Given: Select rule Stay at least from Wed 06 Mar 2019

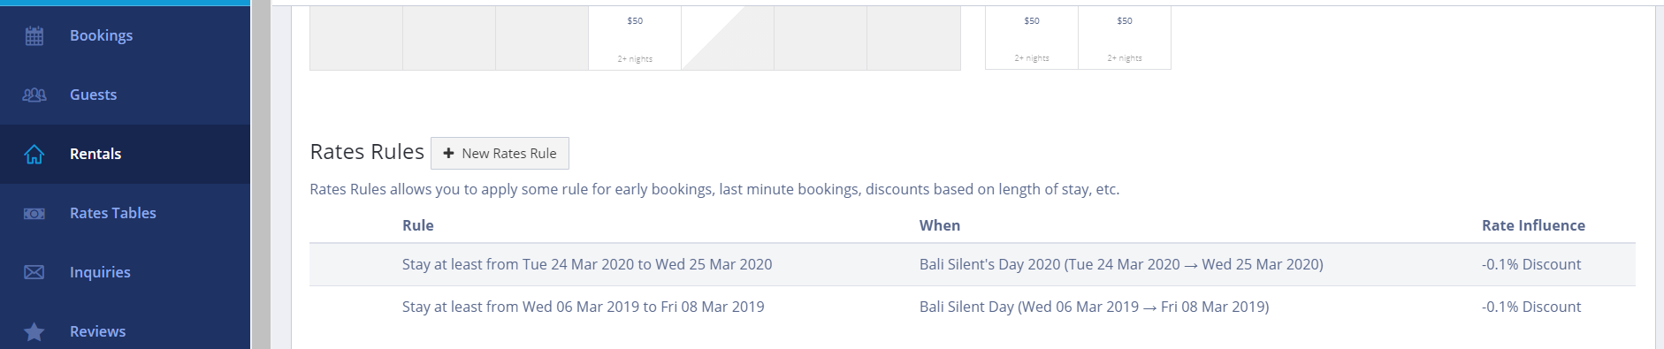Looking at the screenshot, I should coord(584,307).
